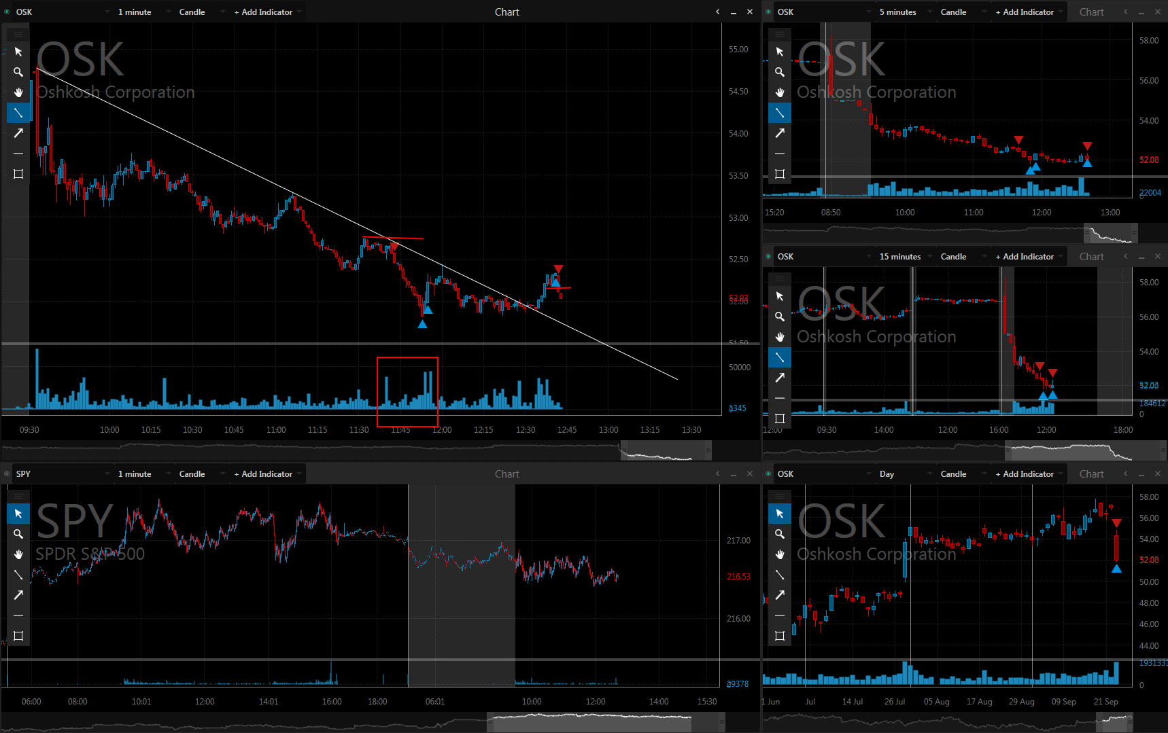Select pointer tool in OSK 1-minute chart

pos(18,52)
